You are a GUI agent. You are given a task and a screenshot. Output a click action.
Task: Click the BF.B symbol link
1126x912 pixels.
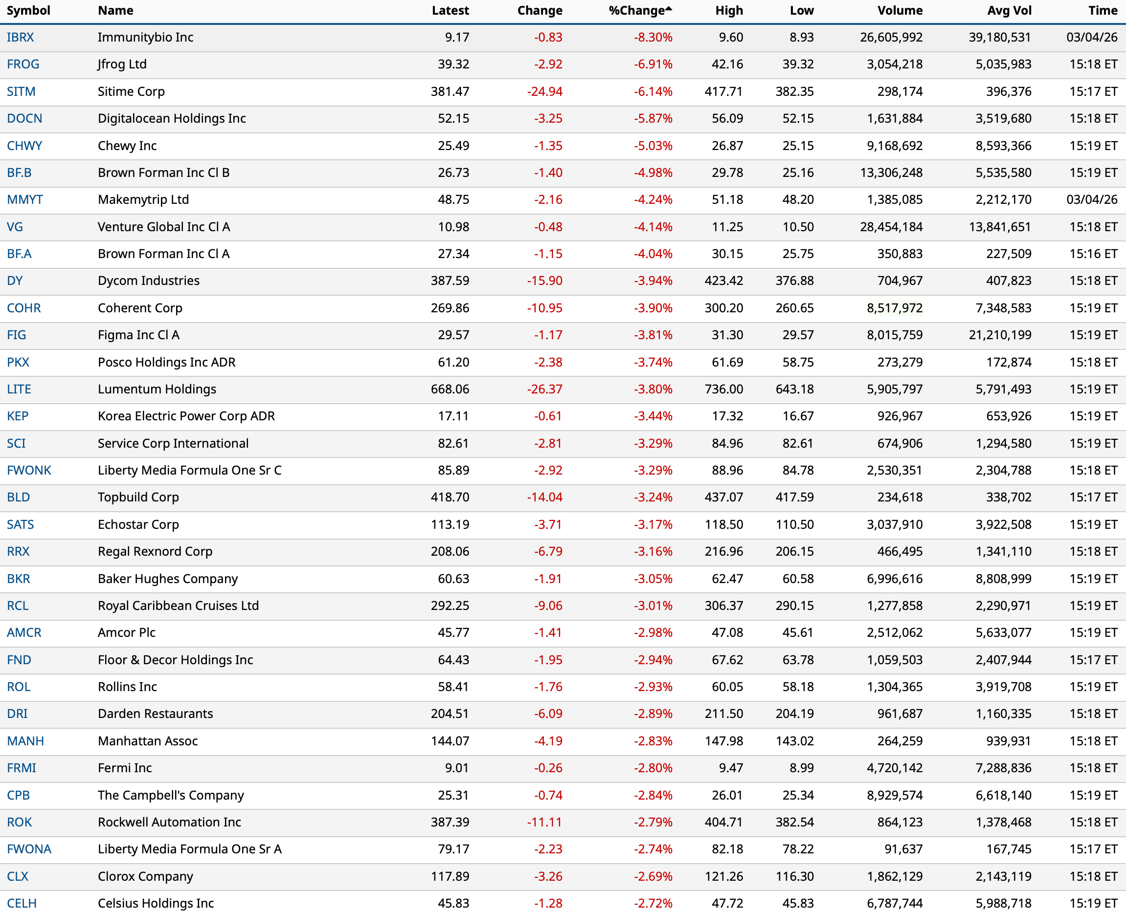coord(20,173)
